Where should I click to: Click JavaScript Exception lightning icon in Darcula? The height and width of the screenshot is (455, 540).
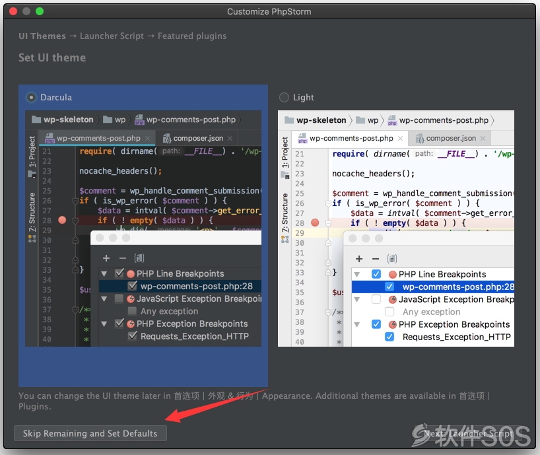[x=131, y=299]
